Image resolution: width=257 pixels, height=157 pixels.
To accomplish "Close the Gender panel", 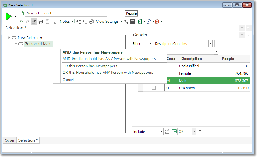I will point(249,35).
